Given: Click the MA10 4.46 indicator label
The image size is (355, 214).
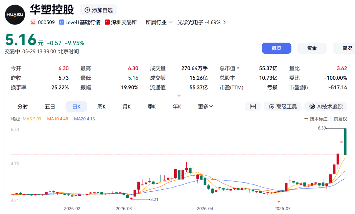Looking at the screenshot, I should coord(58,119).
